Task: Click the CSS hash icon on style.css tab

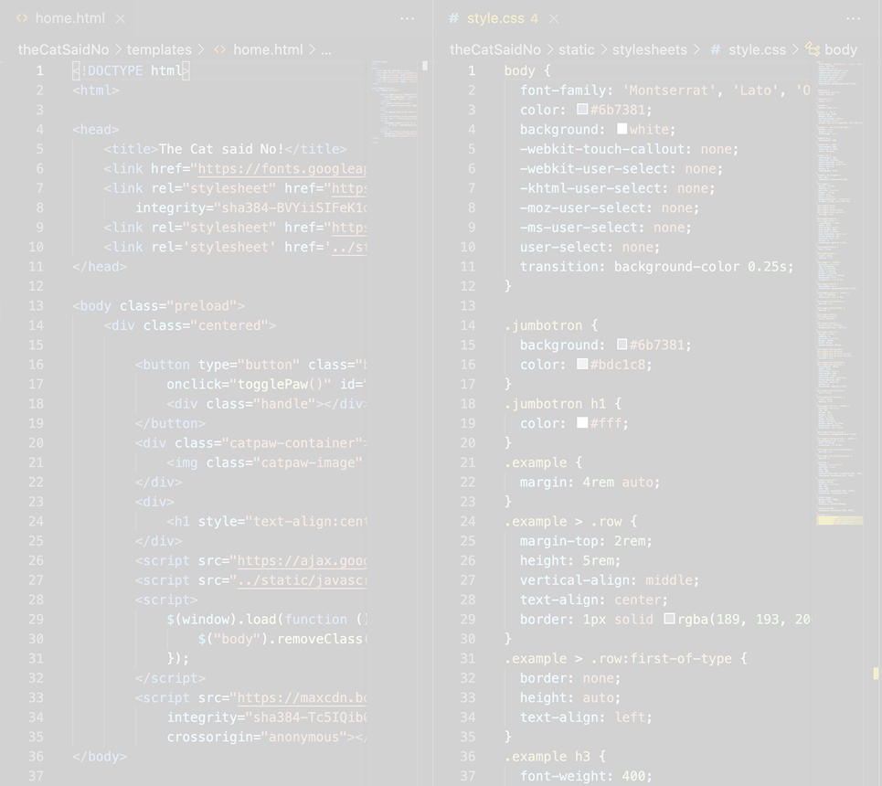Action: point(453,18)
